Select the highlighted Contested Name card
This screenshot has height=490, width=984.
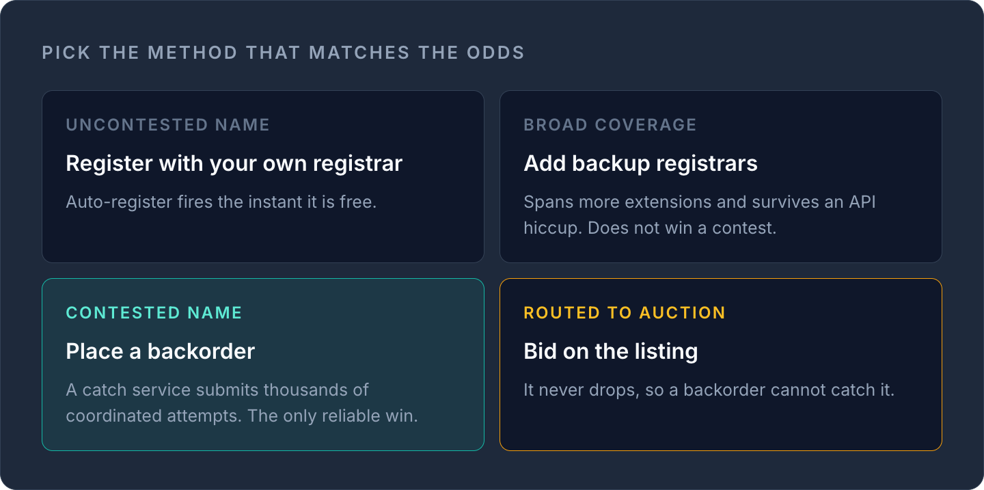[263, 364]
